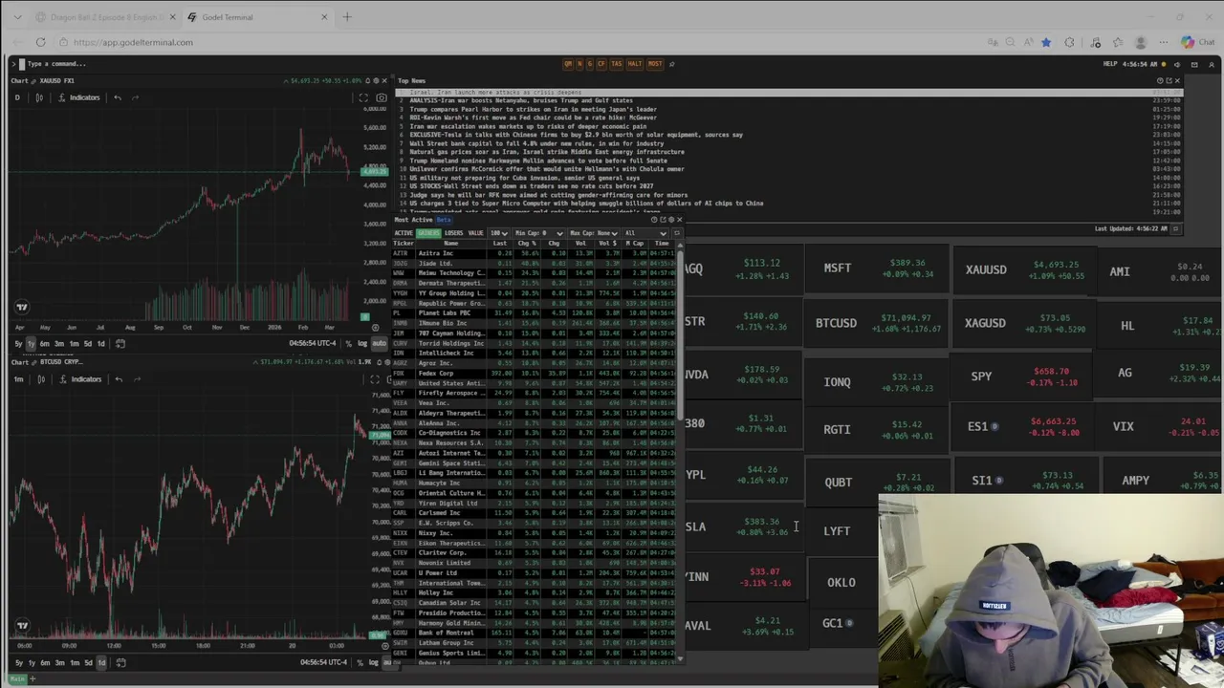Screen dimensions: 1224x688
Task: Open headline about natural gas prices soaring
Action: 546,152
